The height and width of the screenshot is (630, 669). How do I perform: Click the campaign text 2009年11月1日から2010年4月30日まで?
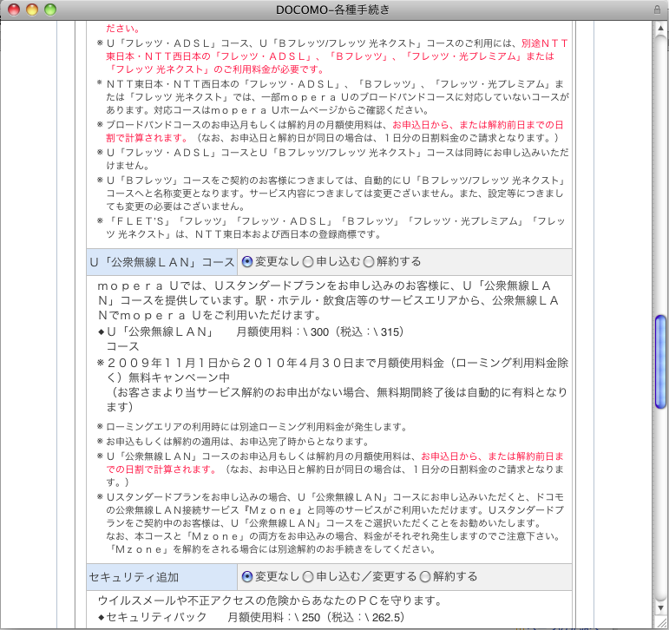[x=240, y=363]
